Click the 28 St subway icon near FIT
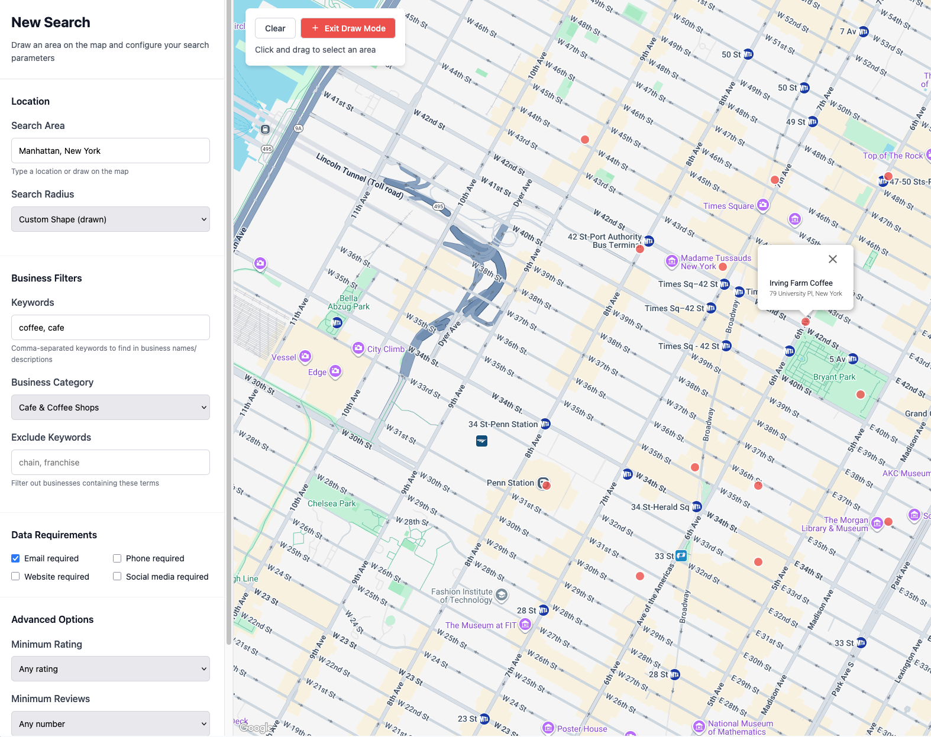 (x=544, y=610)
